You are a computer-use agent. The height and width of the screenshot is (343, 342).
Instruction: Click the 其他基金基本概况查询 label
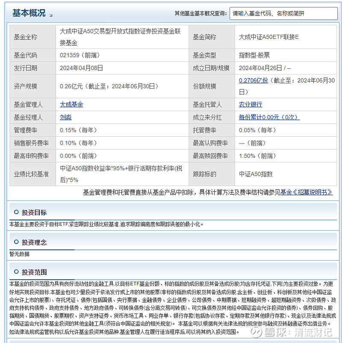pyautogui.click(x=200, y=13)
